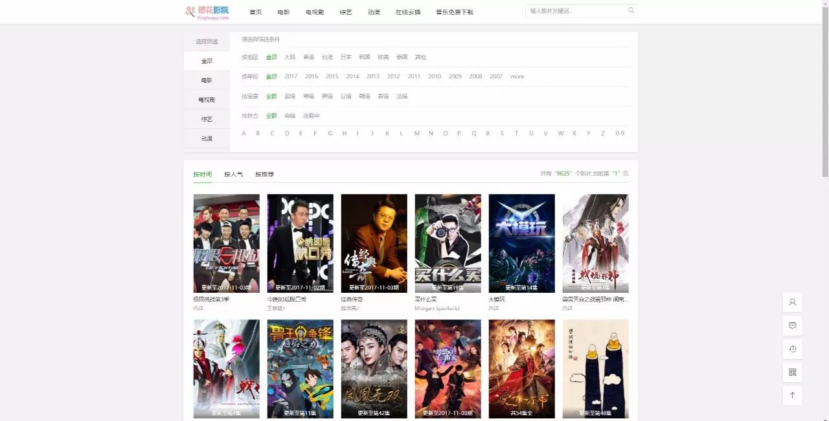Image resolution: width=829 pixels, height=421 pixels.
Task: Filter region by 日本
Action: [x=346, y=57]
